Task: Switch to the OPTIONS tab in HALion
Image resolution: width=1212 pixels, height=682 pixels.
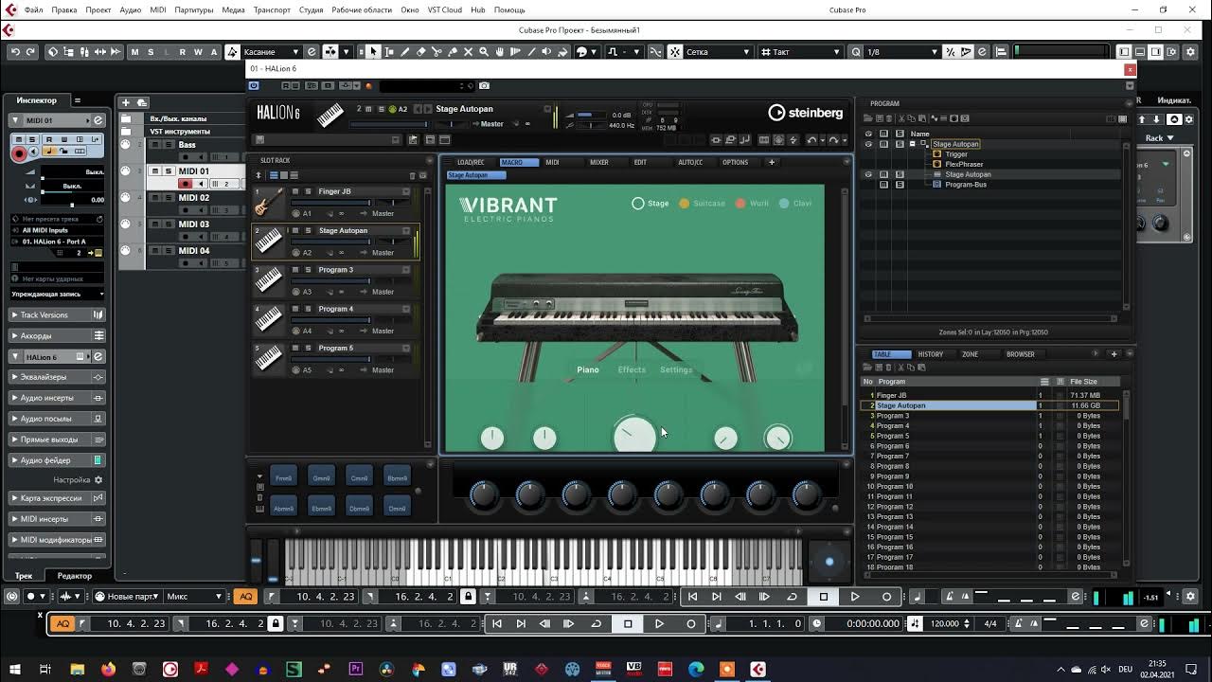Action: 735,162
